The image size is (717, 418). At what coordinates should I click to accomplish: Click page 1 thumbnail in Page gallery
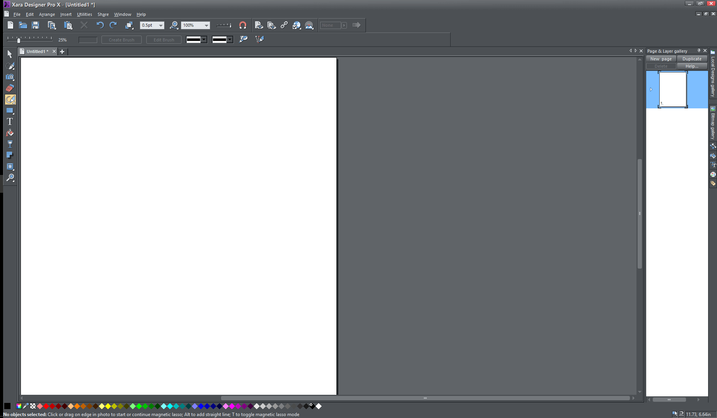[673, 89]
